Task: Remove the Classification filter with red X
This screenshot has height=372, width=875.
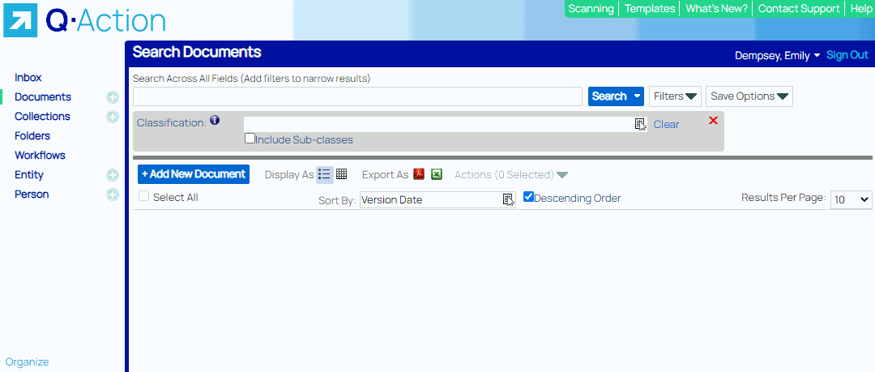Action: pyautogui.click(x=713, y=121)
